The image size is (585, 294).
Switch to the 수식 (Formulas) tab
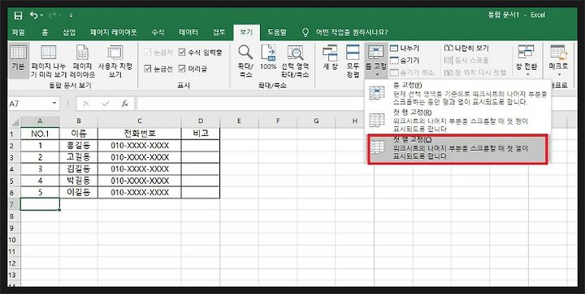pos(158,32)
